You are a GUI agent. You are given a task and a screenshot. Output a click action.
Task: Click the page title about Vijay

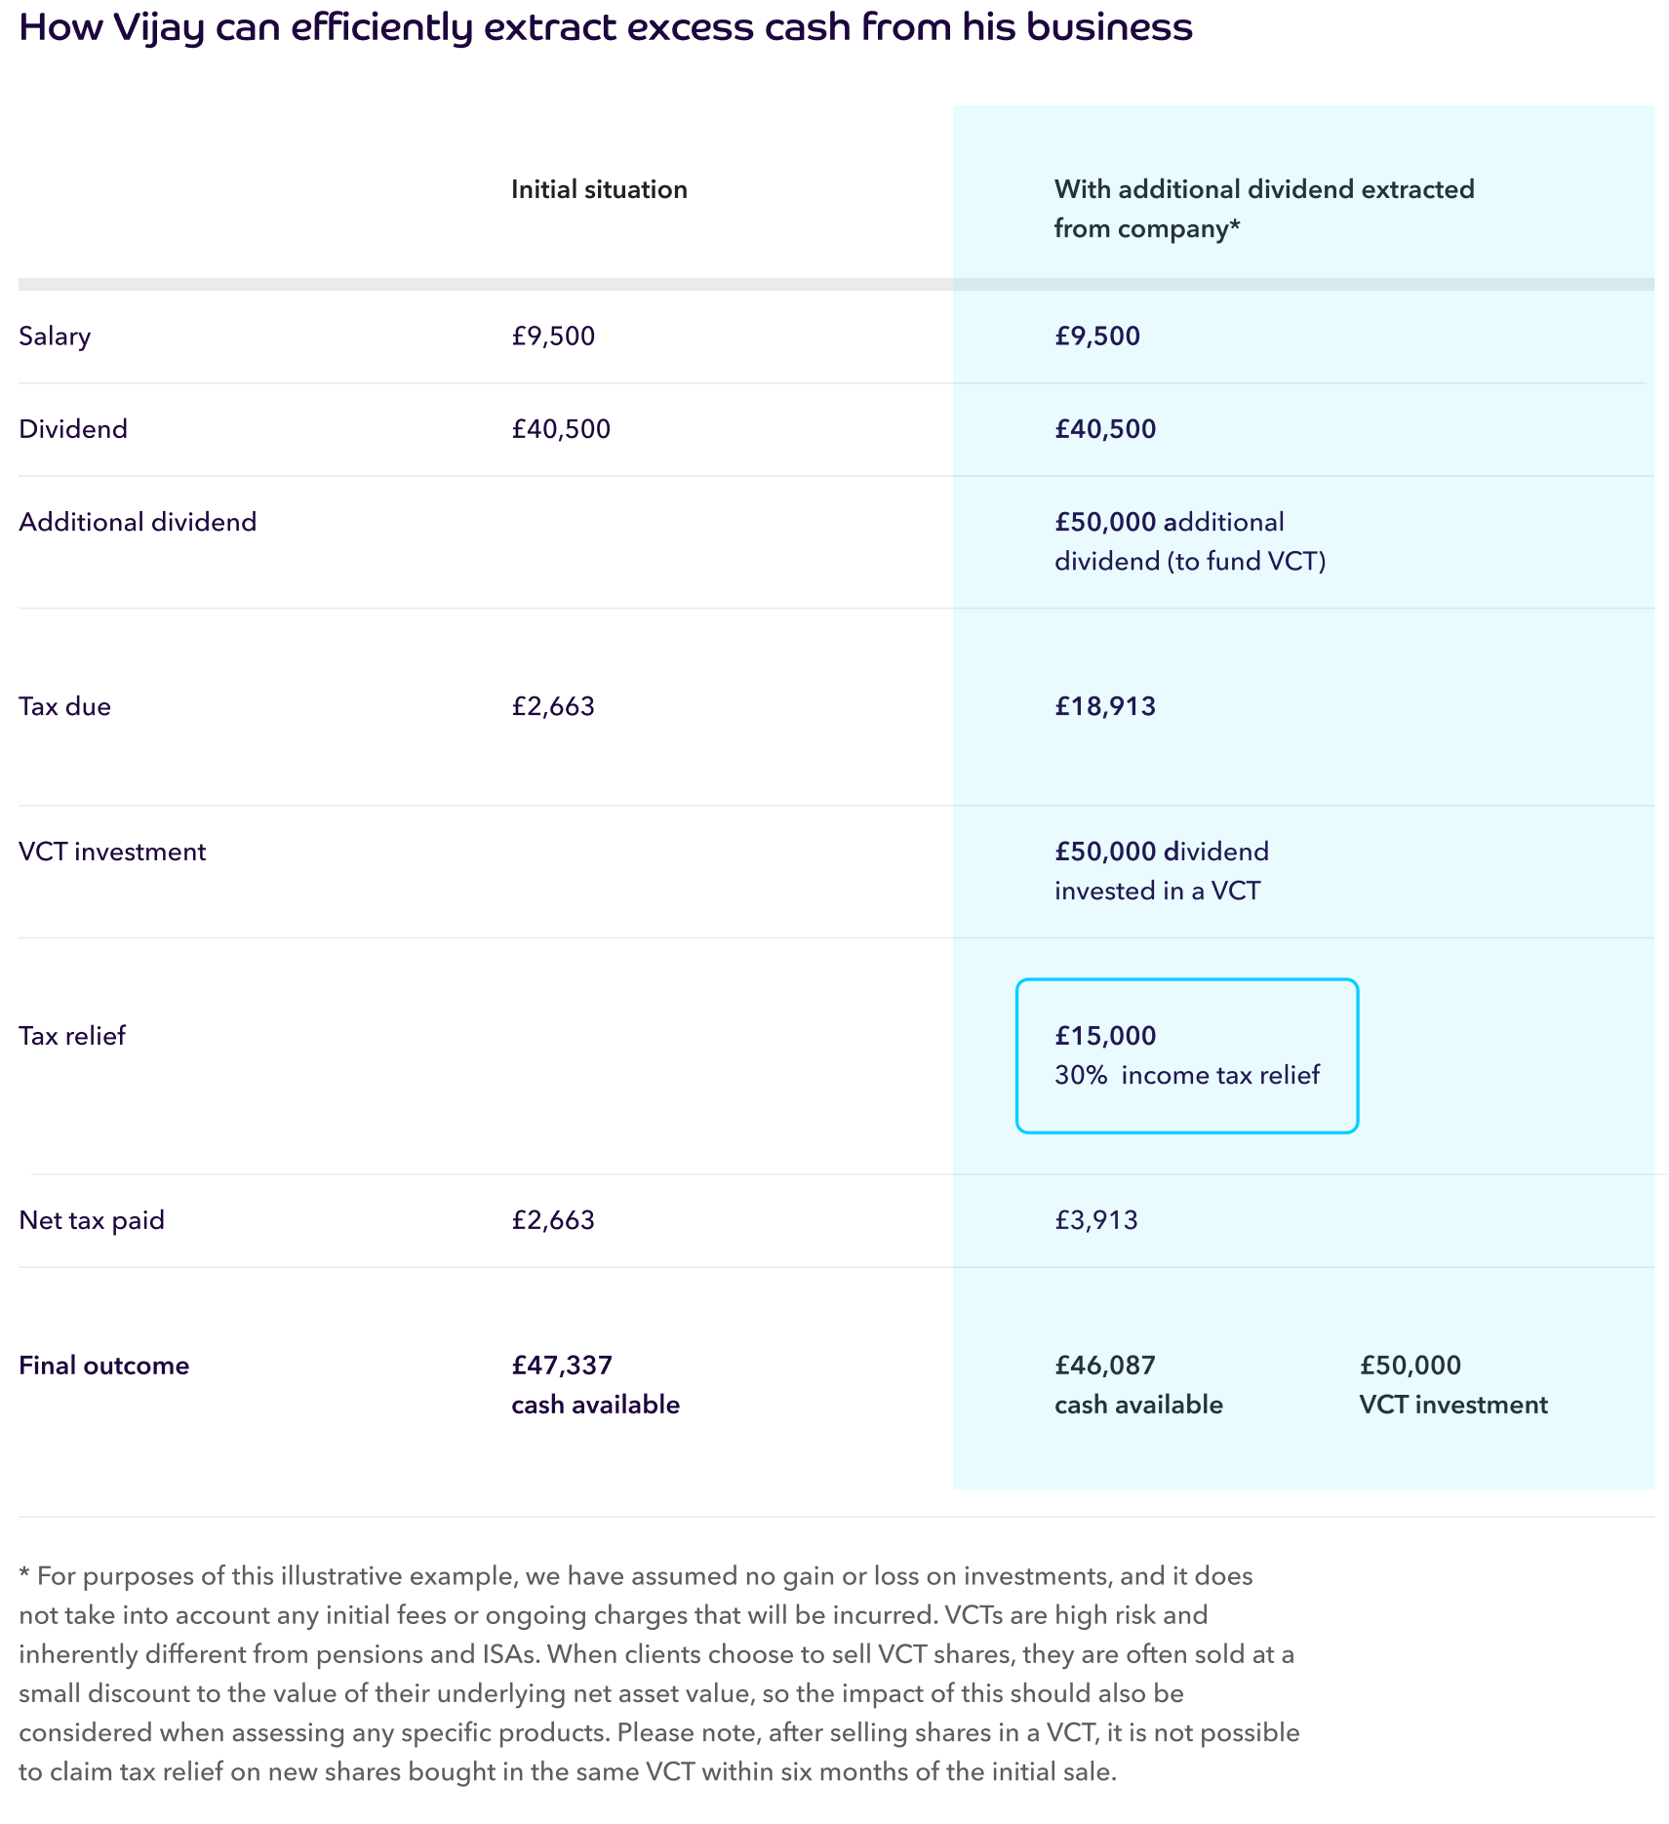tap(605, 27)
